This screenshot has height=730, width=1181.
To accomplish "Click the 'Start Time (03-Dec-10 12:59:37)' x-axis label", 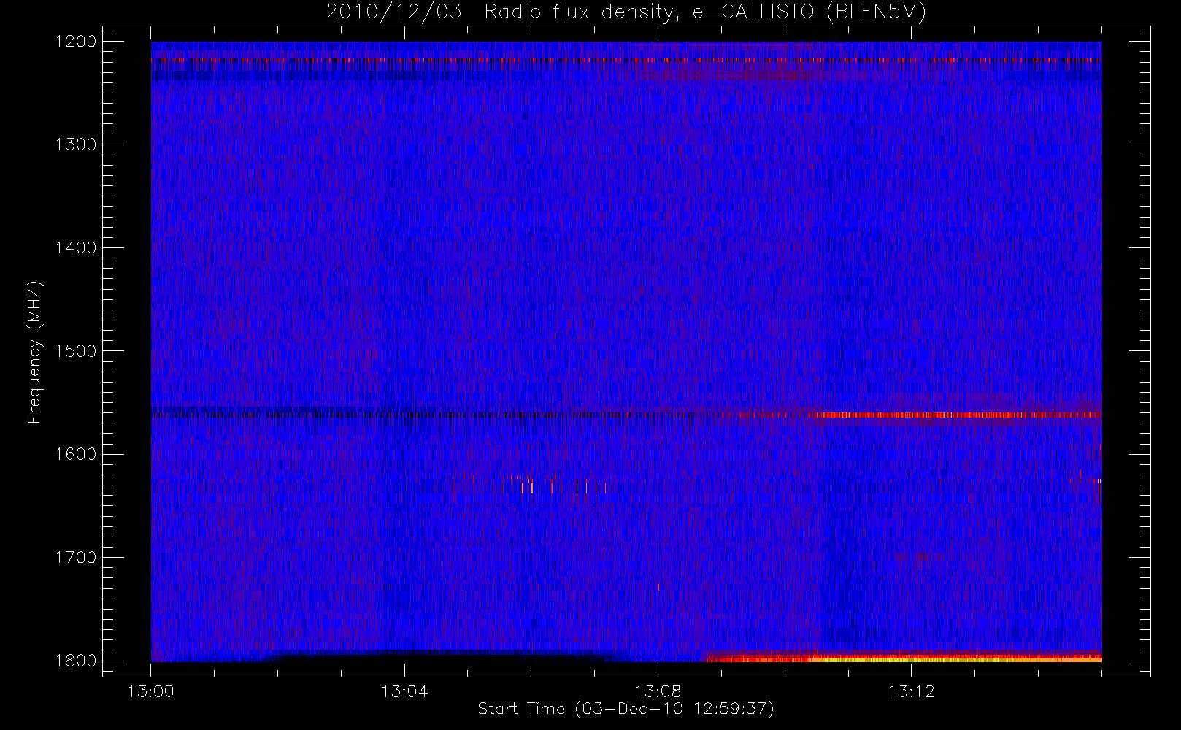I will pos(626,708).
